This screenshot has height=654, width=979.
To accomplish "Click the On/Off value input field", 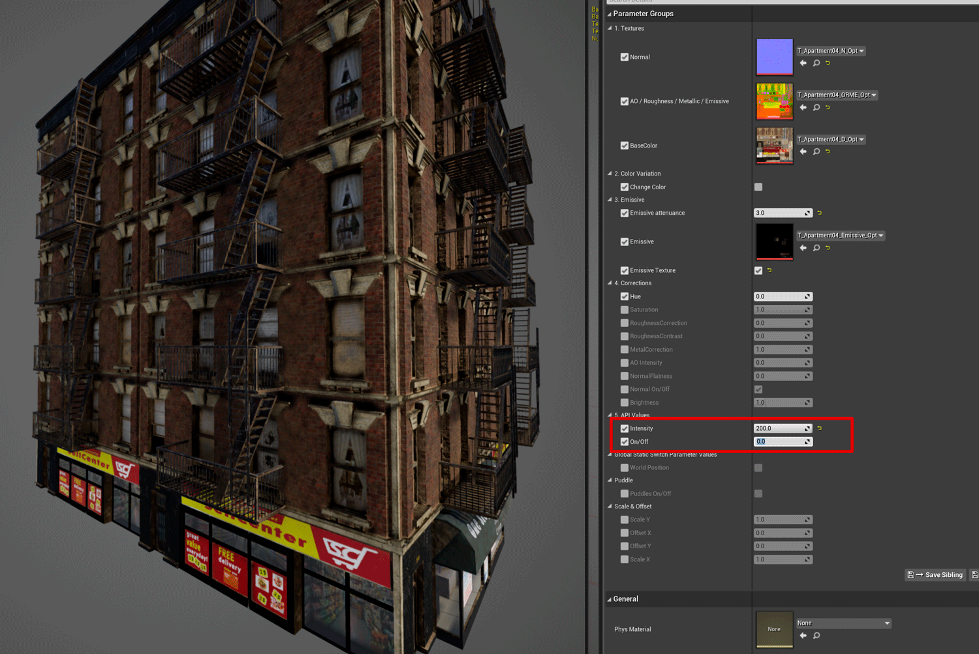I will click(x=779, y=442).
